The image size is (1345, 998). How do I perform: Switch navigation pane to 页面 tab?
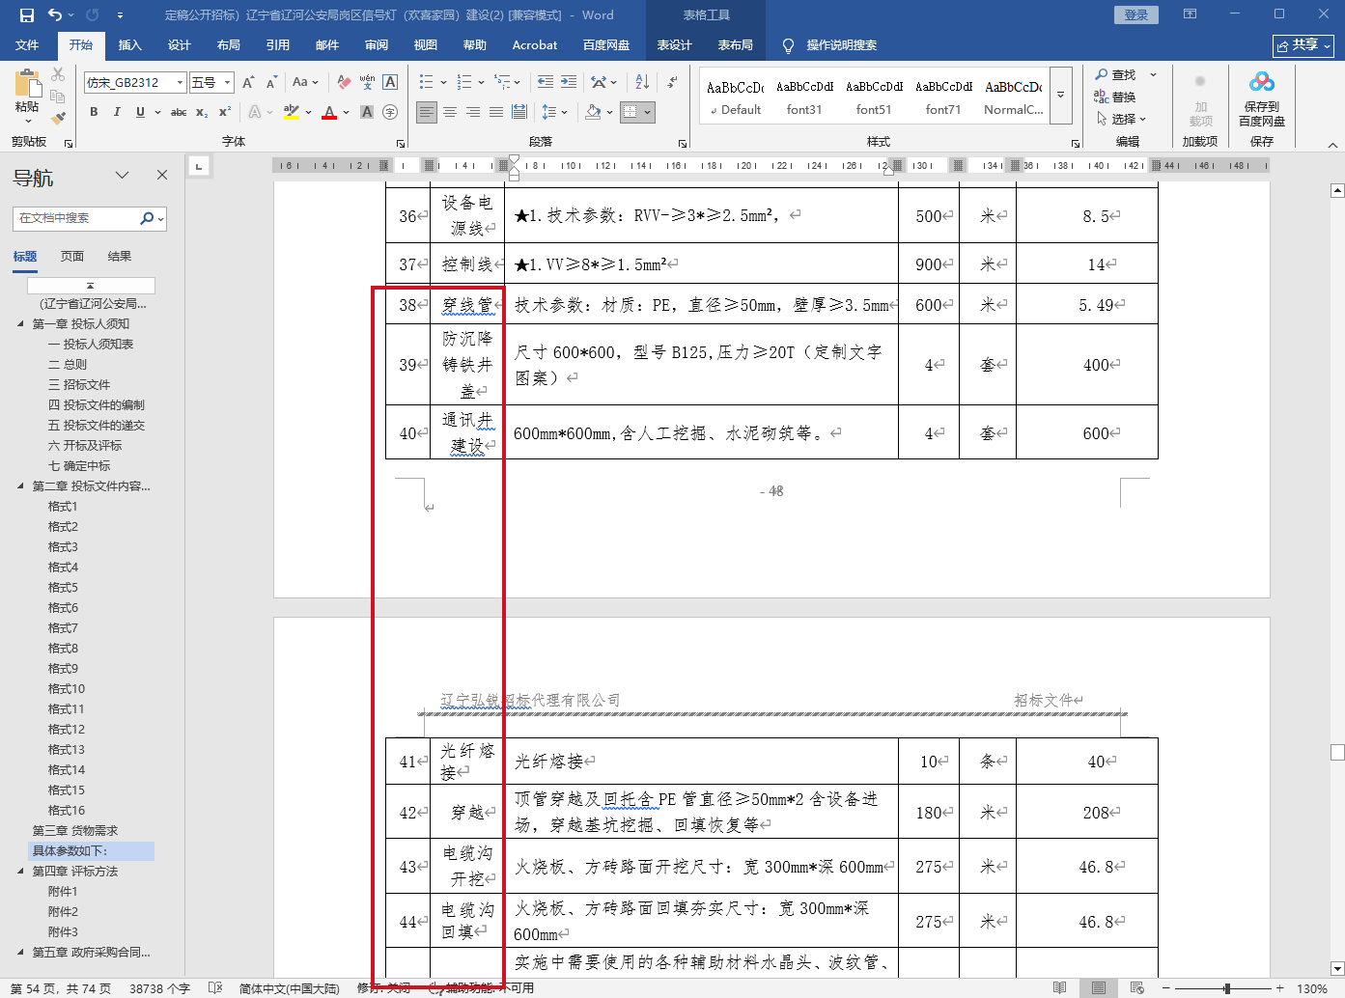point(72,257)
